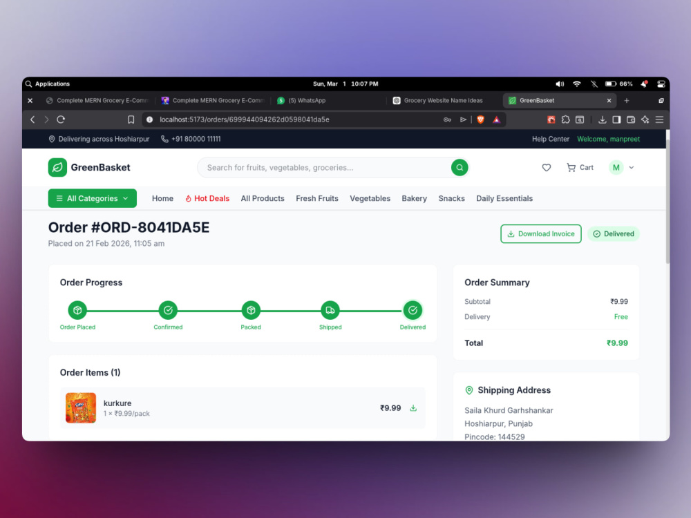This screenshot has width=691, height=518.
Task: Switch to second Complete MERN Grocery tab
Action: coord(214,100)
